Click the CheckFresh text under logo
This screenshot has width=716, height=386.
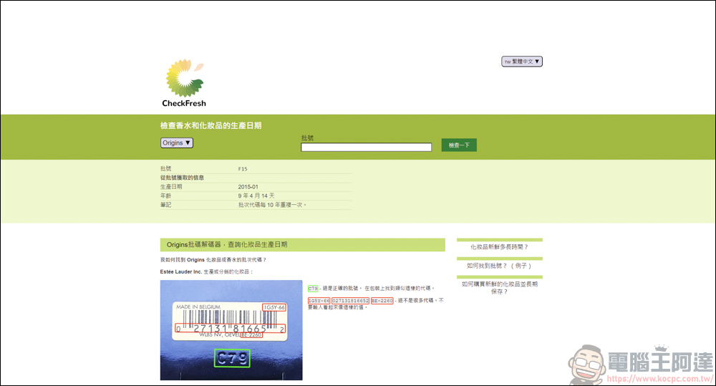click(184, 103)
